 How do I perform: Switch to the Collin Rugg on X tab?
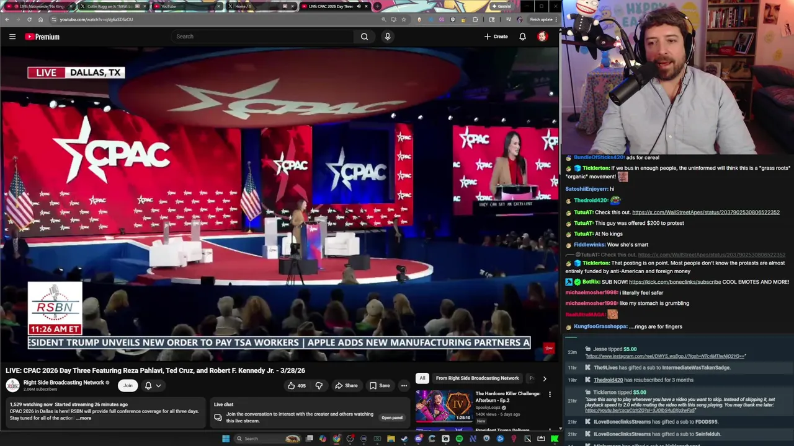[114, 6]
